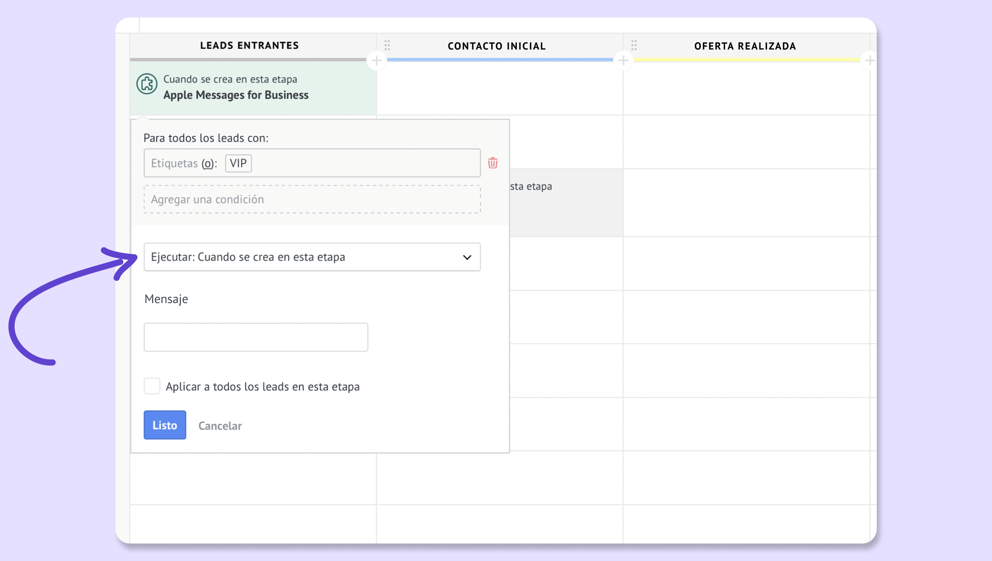The image size is (992, 561).
Task: Select the CONTACTO INICIAL stage header
Action: [496, 46]
